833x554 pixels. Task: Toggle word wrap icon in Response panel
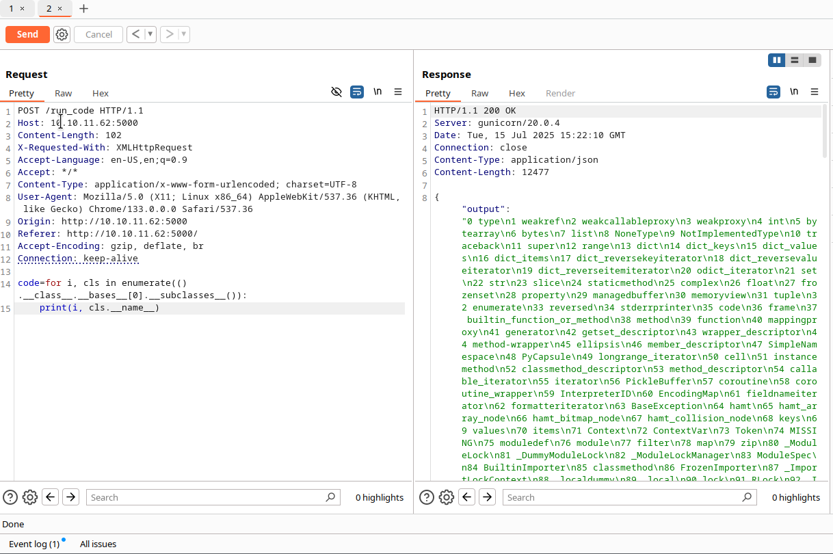point(773,92)
